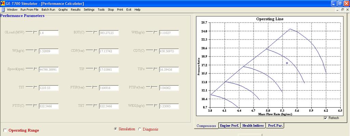The width and height of the screenshot is (350, 136).
Task: Open the Graphs menu
Action: [x=63, y=10]
